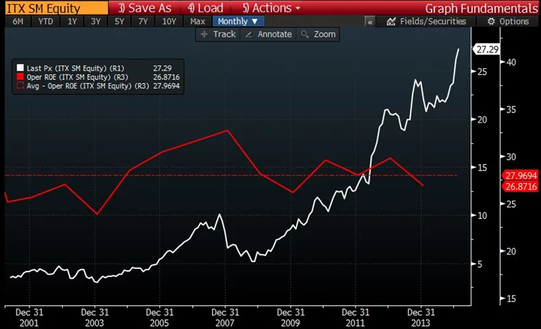The width and height of the screenshot is (541, 329).
Task: Activate the Zoom magnifier tool
Action: tap(318, 34)
